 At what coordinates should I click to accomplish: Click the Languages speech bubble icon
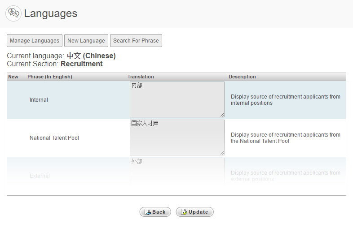point(13,13)
